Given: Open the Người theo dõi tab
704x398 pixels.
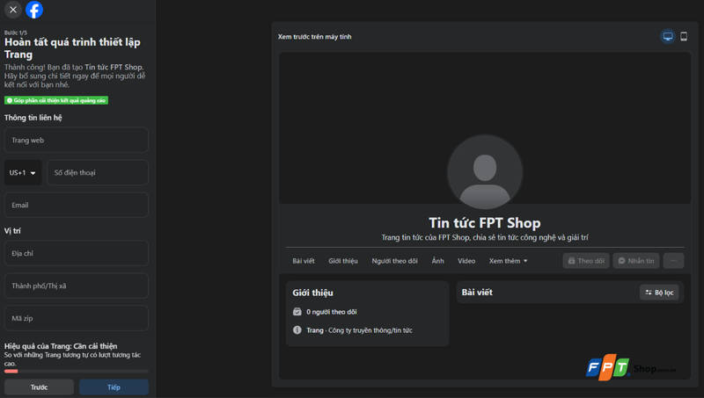Looking at the screenshot, I should [394, 261].
